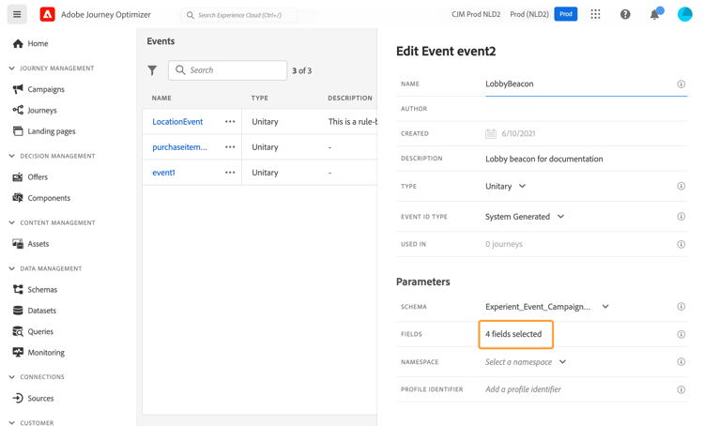Image resolution: width=704 pixels, height=426 pixels.
Task: Click the Add a profile identifier field
Action: click(523, 389)
